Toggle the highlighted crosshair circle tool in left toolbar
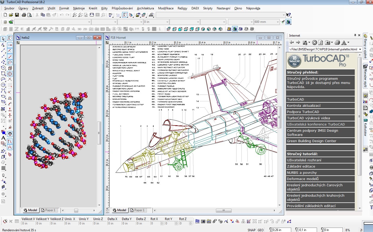The width and height of the screenshot is (373, 232). click(10, 74)
